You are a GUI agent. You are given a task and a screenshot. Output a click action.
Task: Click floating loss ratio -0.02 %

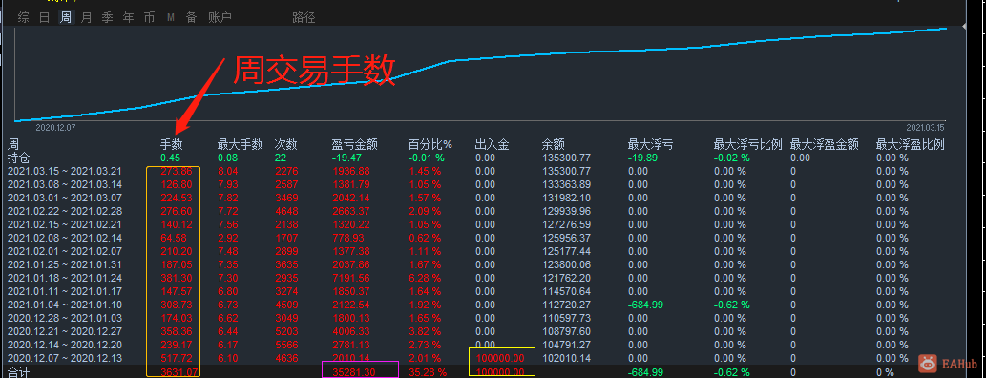pos(732,157)
